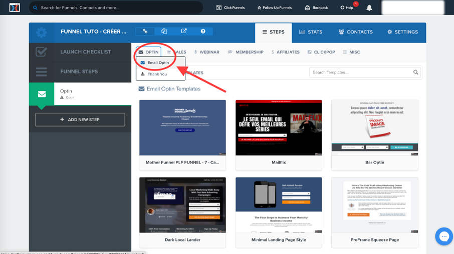Image resolution: width=454 pixels, height=254 pixels.
Task: Click the Funnel Steps hamburger icon
Action: pos(42,71)
